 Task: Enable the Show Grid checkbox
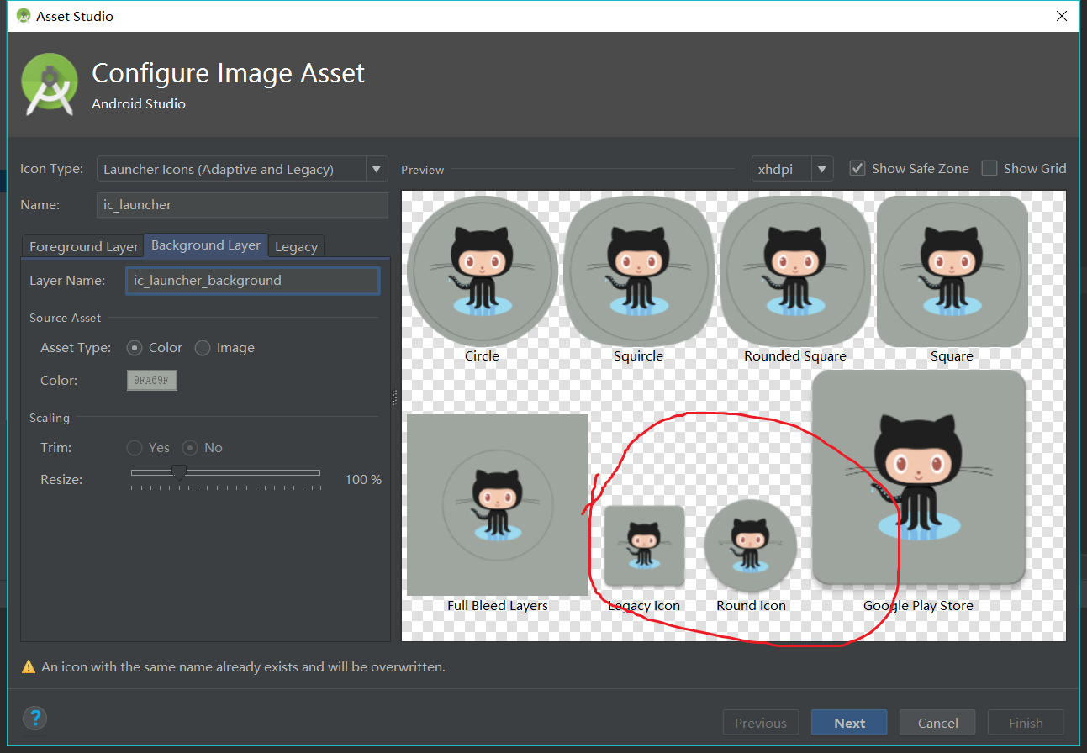tap(989, 168)
